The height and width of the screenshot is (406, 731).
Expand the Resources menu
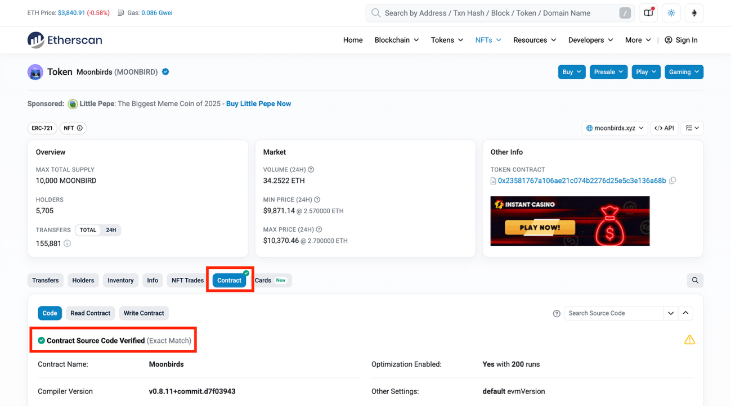pos(535,40)
